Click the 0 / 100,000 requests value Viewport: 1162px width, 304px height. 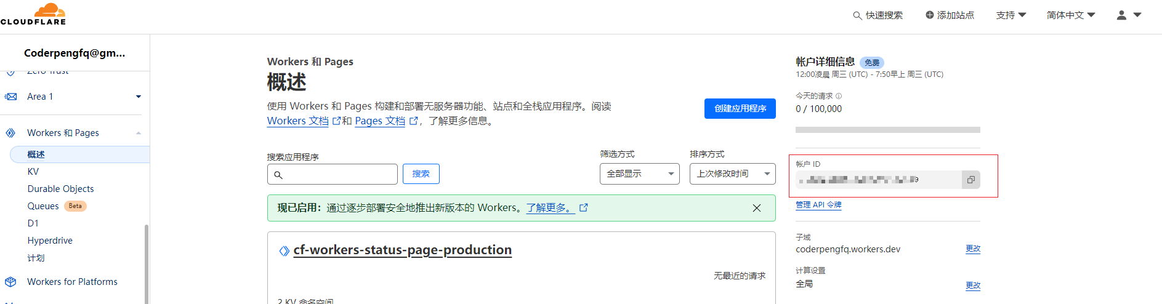click(818, 109)
